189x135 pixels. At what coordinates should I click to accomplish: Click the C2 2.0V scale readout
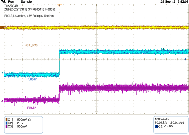tap(20, 123)
